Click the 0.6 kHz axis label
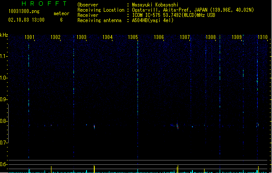Image resolution: width=272 pixels, height=173 pixels. coord(3,164)
